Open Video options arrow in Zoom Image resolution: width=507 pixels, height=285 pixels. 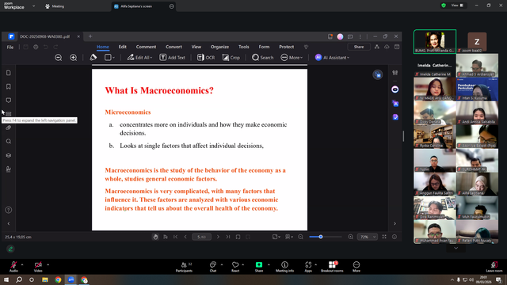(x=48, y=264)
